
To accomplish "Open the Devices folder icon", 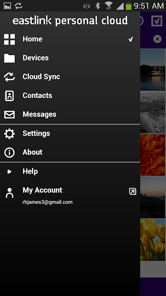I will [9, 58].
